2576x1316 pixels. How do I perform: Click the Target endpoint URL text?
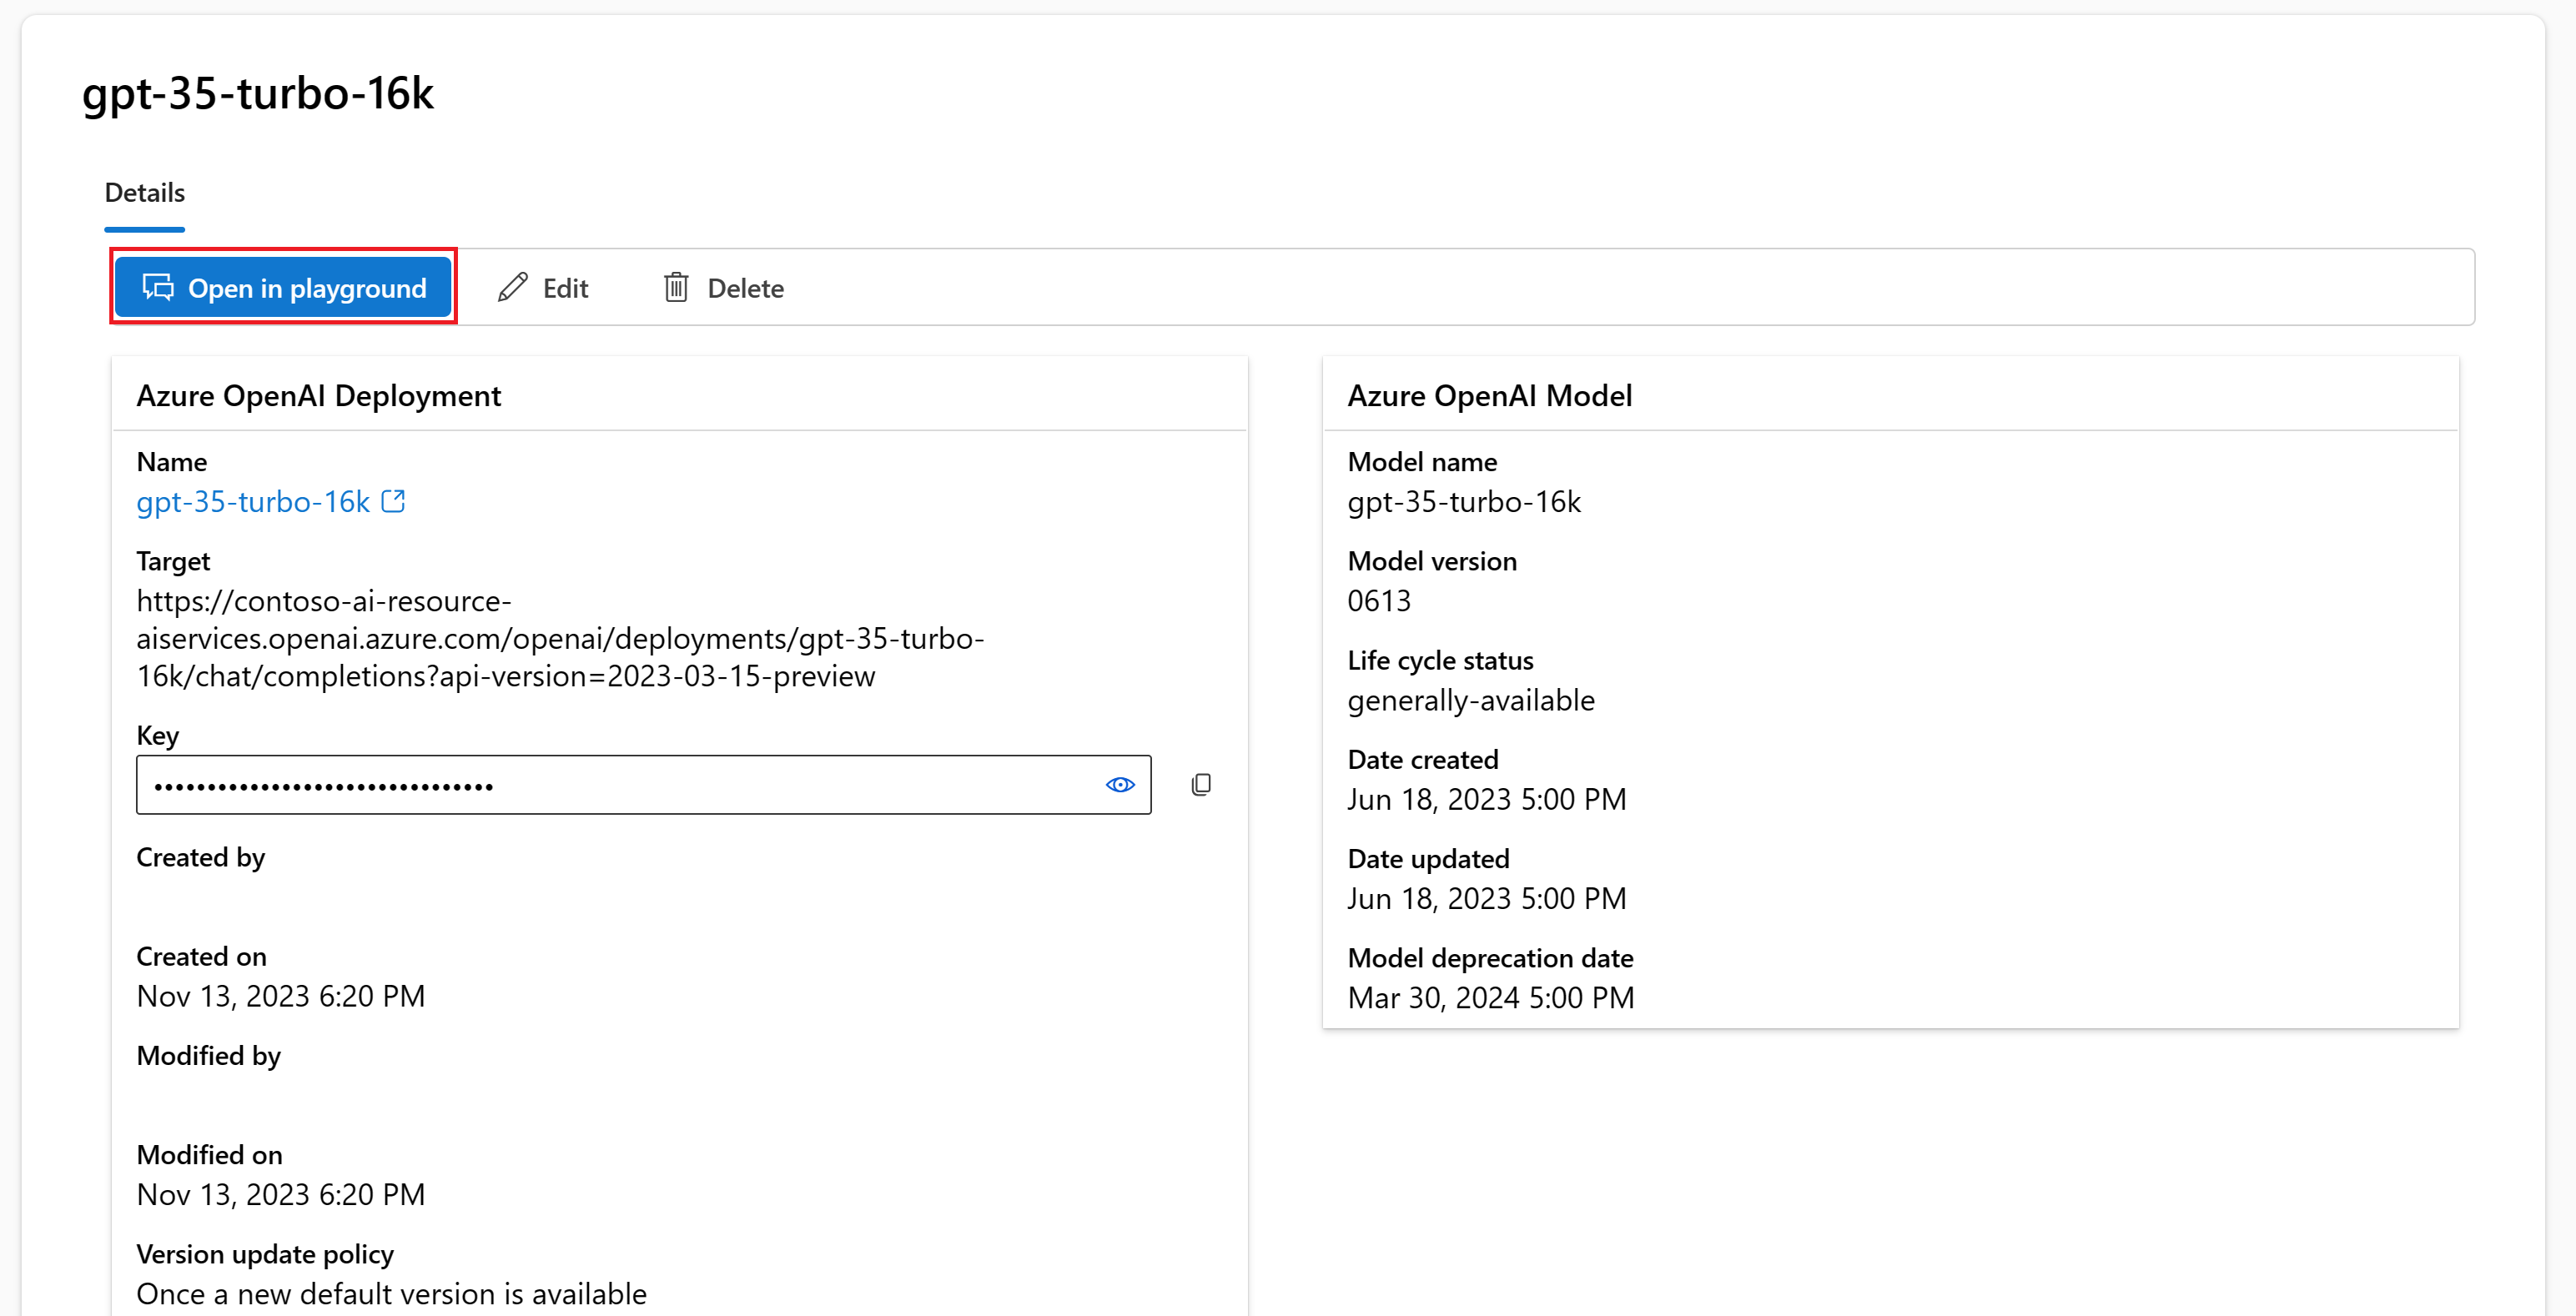560,639
